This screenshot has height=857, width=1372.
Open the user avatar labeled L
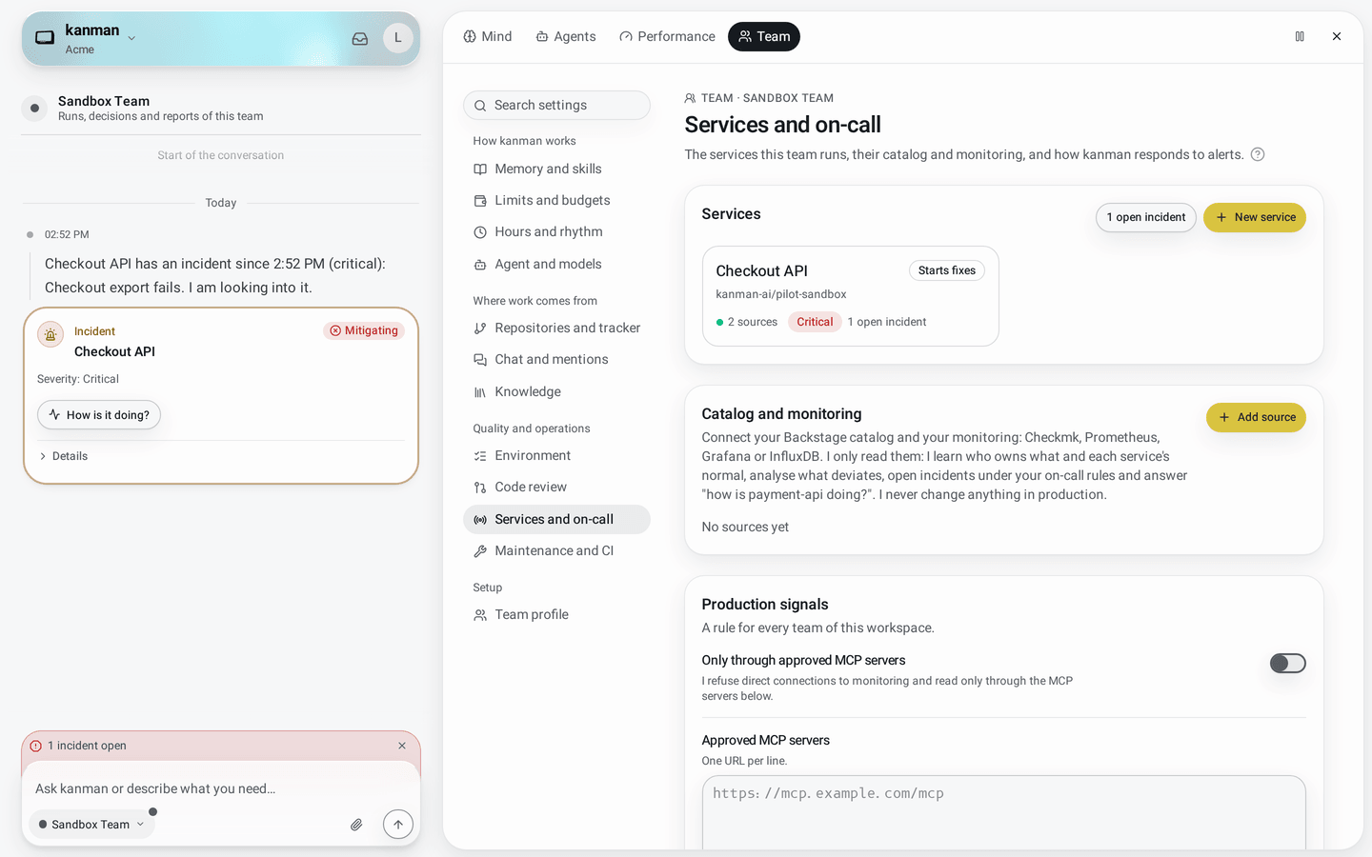point(397,38)
